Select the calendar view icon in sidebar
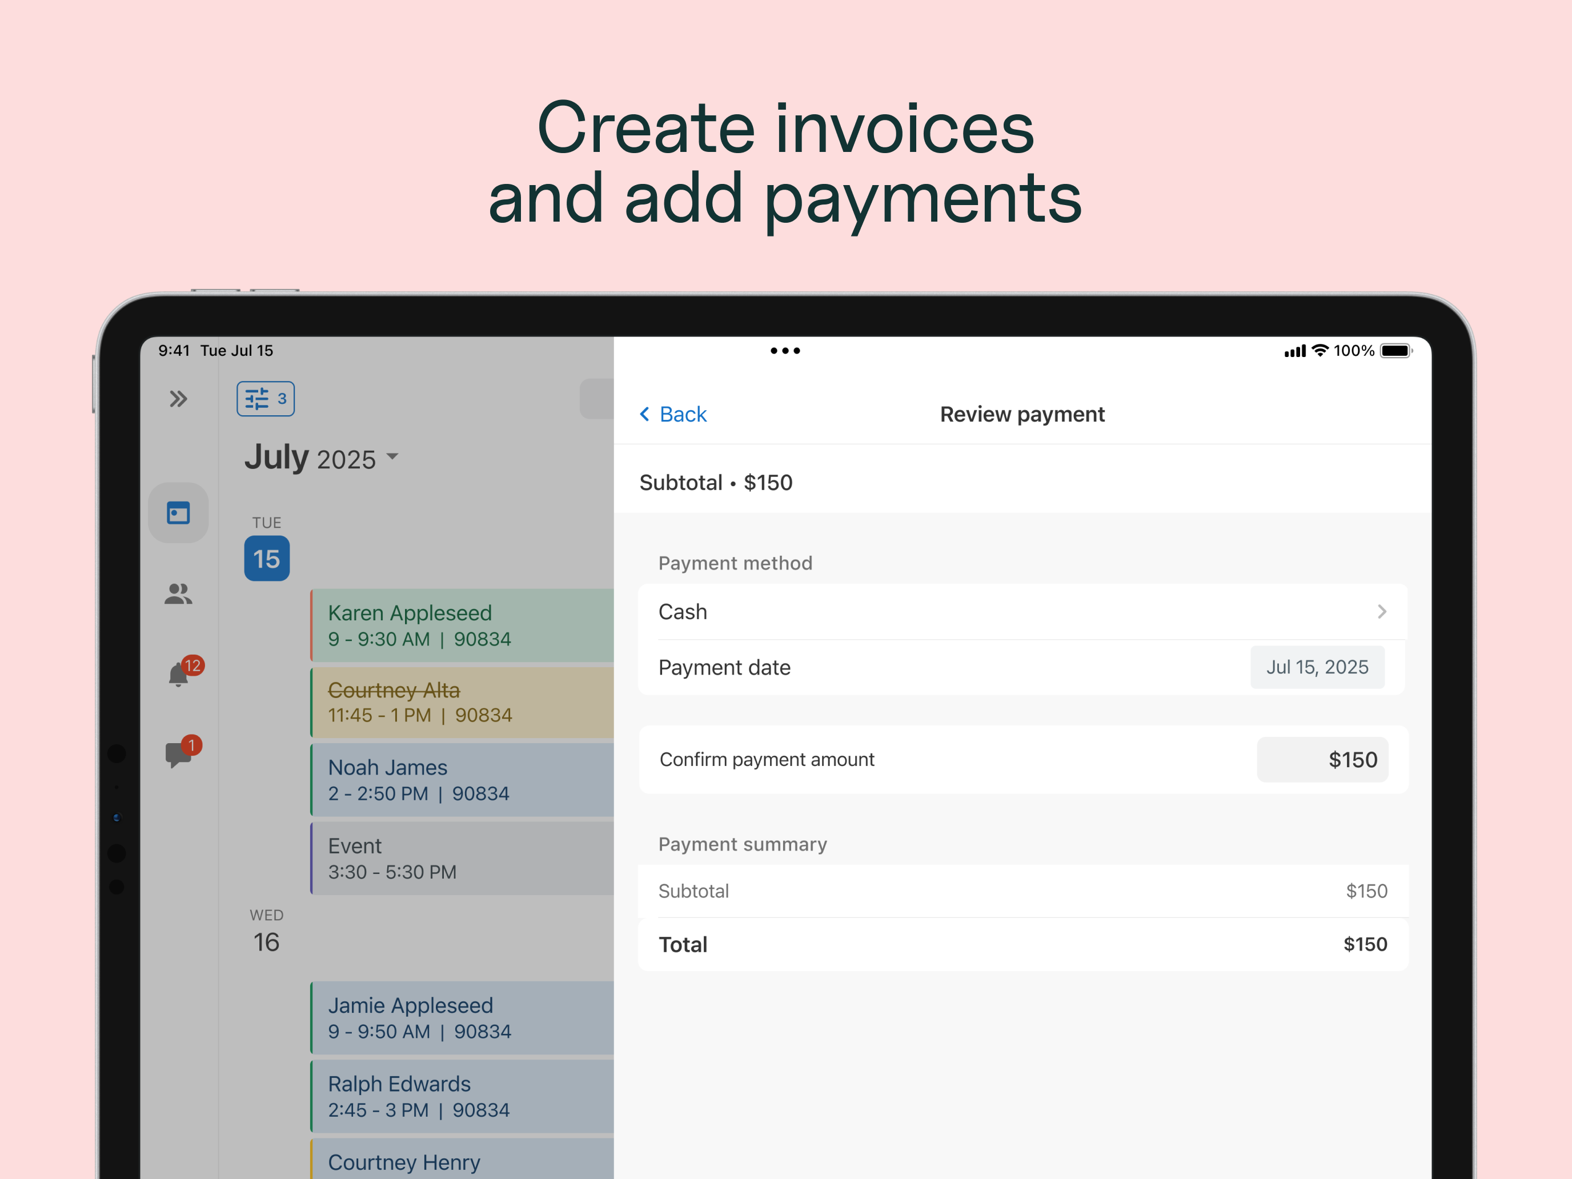Screen dimensions: 1572x1179 click(178, 512)
